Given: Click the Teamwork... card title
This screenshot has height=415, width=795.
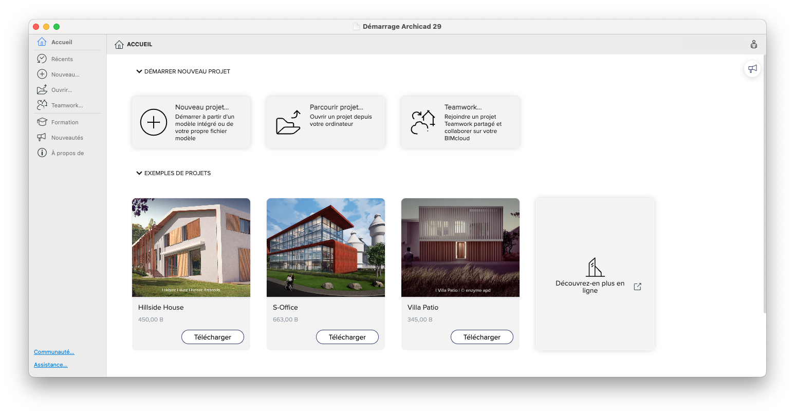Looking at the screenshot, I should [463, 107].
